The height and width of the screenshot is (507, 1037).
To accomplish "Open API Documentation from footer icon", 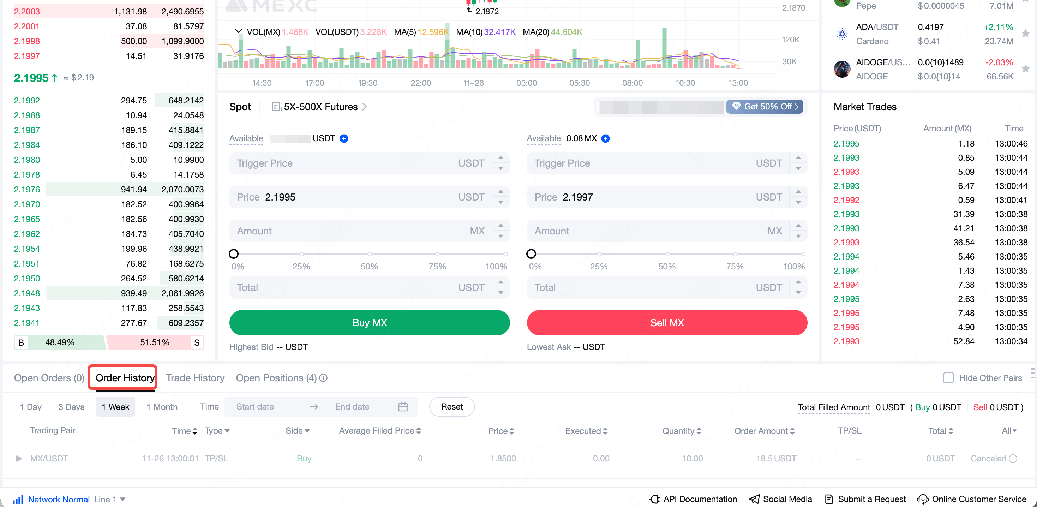I will (x=654, y=499).
